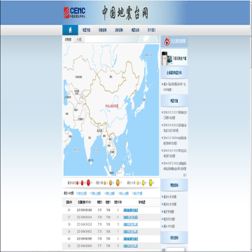The image size is (252, 252).
Task: Go to the home page via house icon
Action: pos(70,30)
